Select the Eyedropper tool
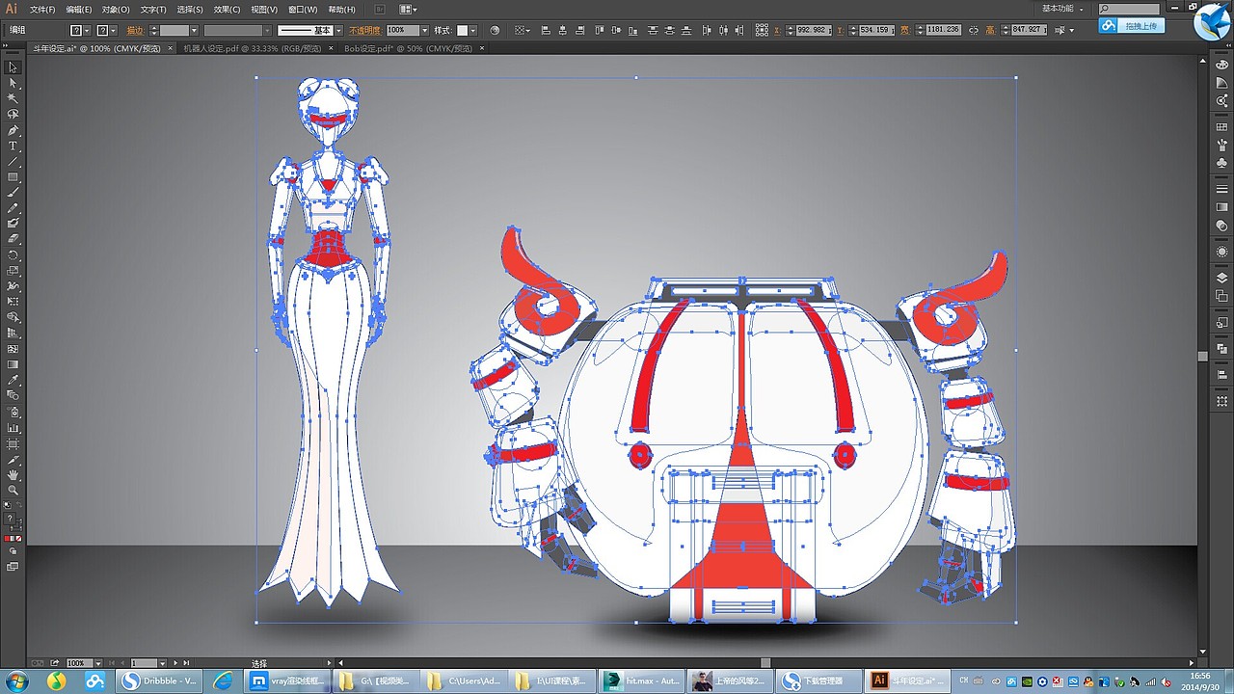This screenshot has height=694, width=1234. pyautogui.click(x=13, y=380)
